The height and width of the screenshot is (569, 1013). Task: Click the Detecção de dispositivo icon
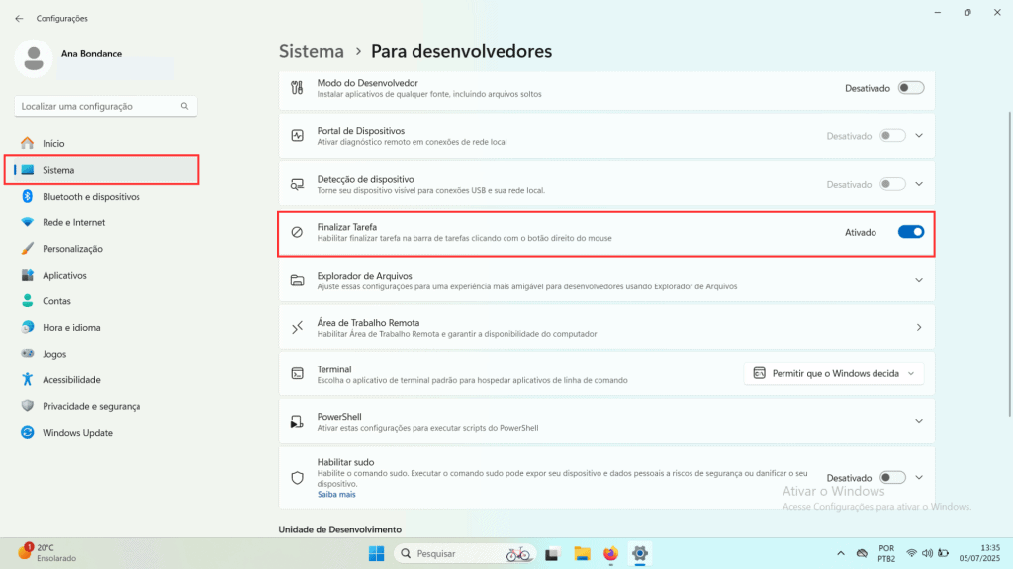click(x=297, y=184)
